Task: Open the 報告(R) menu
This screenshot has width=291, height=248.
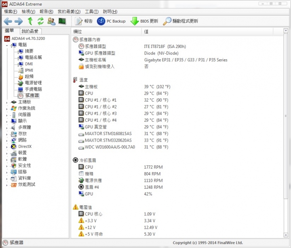Action: tap(46, 11)
